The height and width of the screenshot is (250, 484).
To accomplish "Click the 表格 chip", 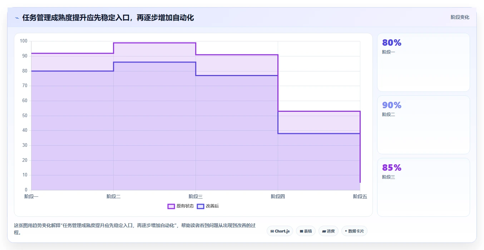I will [306, 231].
